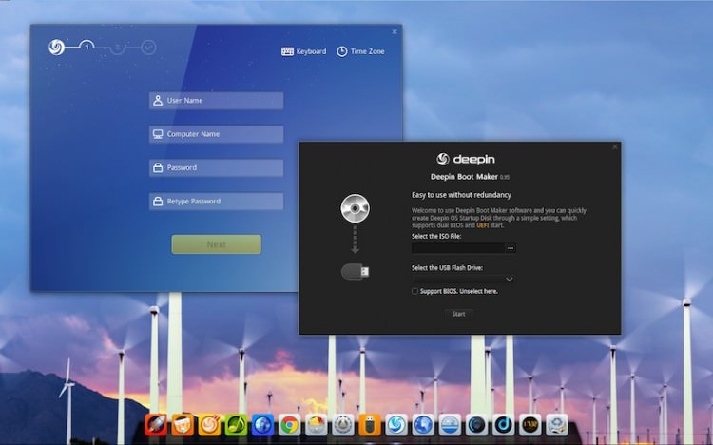Click the green Next button
The image size is (713, 445).
(x=217, y=244)
